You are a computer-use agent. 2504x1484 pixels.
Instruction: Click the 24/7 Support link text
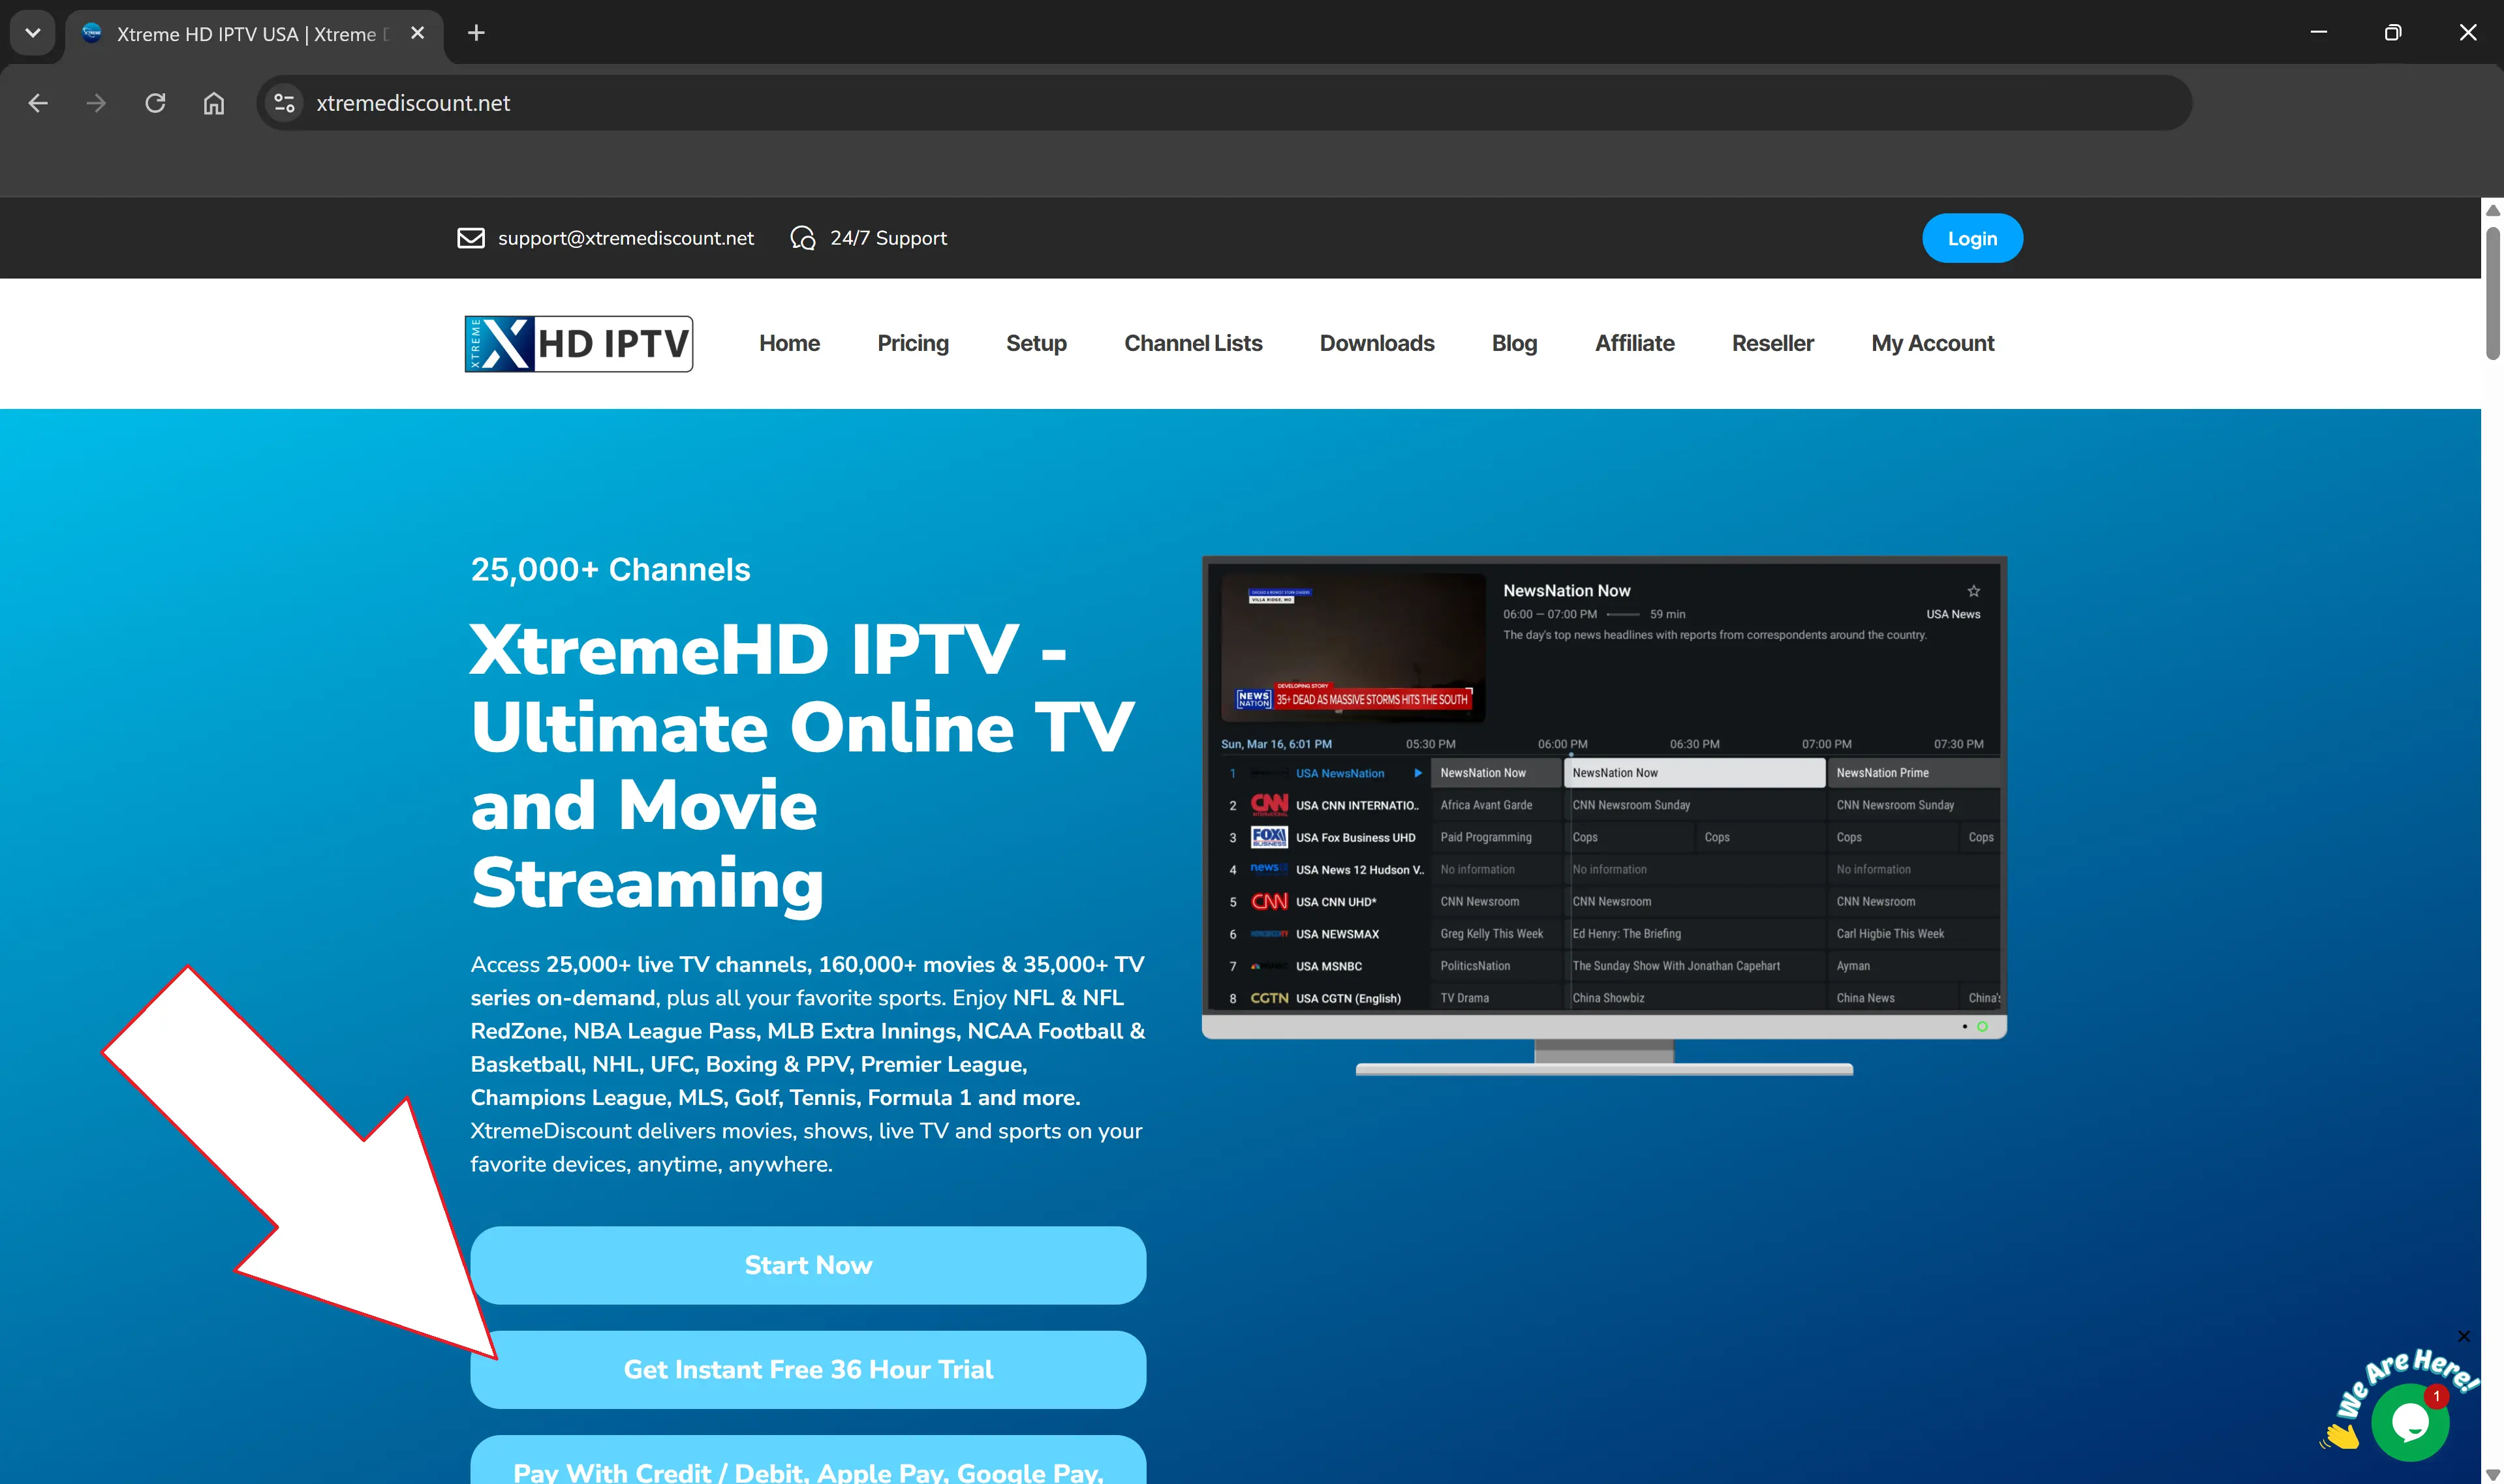coord(888,238)
